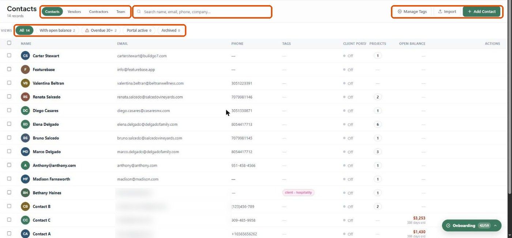Screen dimensions: 512x238
Task: Click Contact A's $1,430 open balance
Action: click(419, 232)
